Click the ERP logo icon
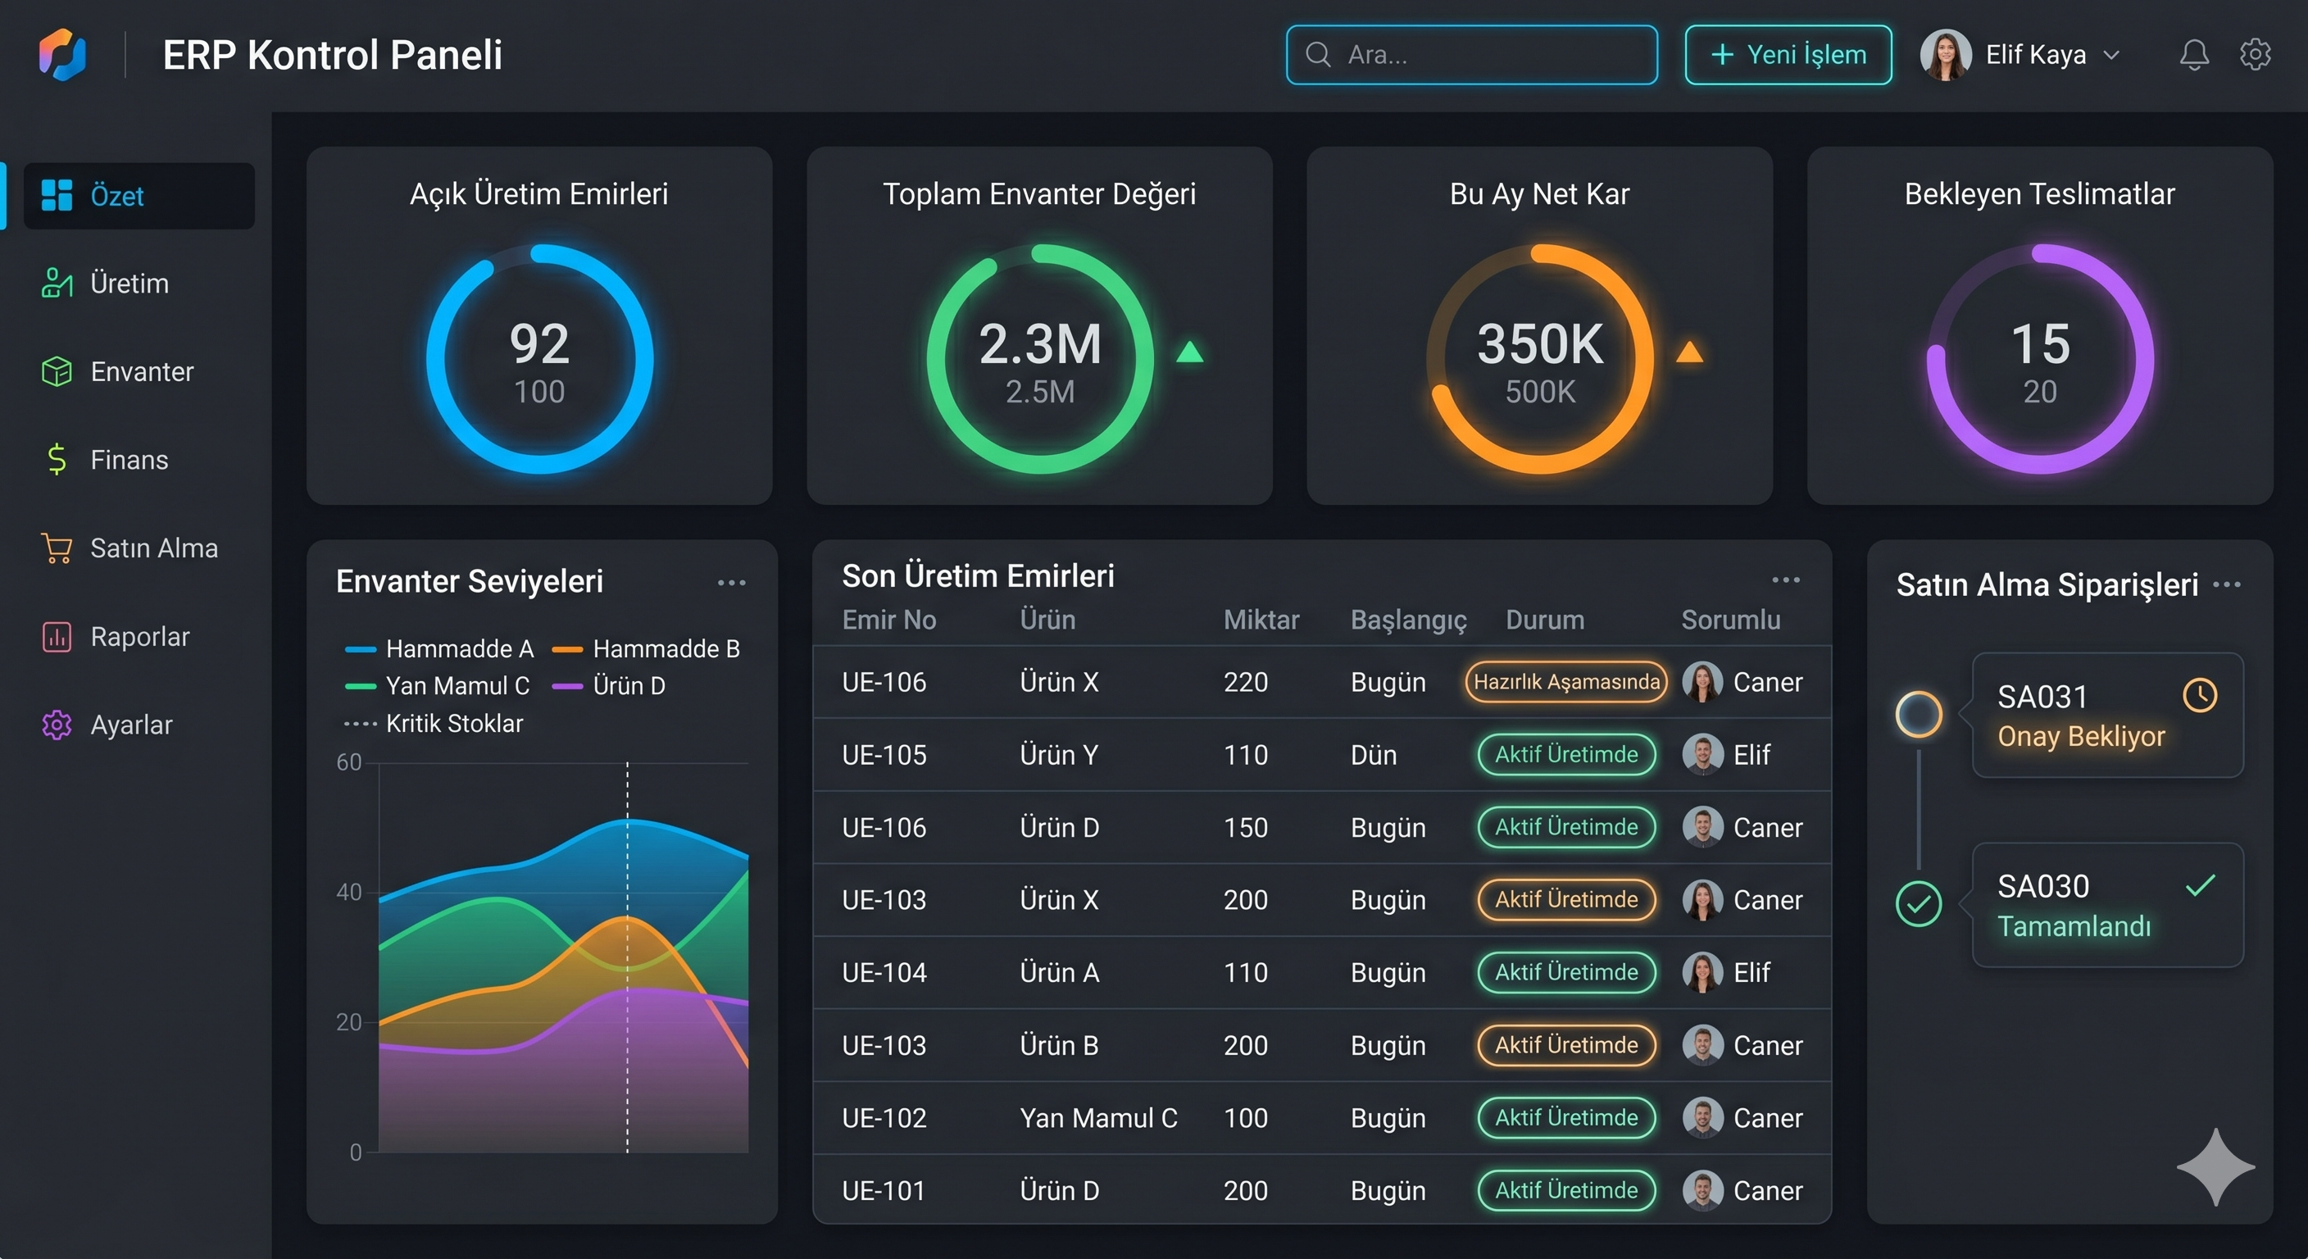The width and height of the screenshot is (2308, 1259). 61,55
